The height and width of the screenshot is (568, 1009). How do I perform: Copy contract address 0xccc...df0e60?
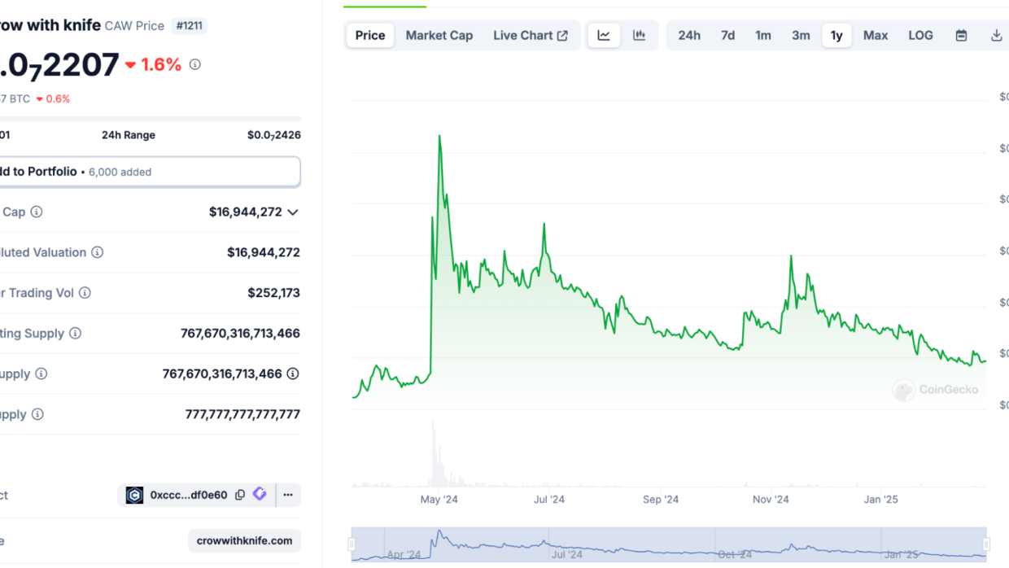pos(240,495)
